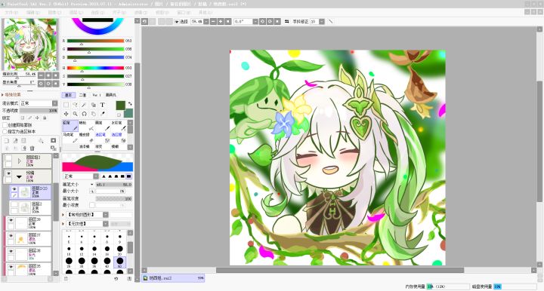The image size is (544, 291).
Task: Click the undo button in top toolbar
Action: pos(144,21)
